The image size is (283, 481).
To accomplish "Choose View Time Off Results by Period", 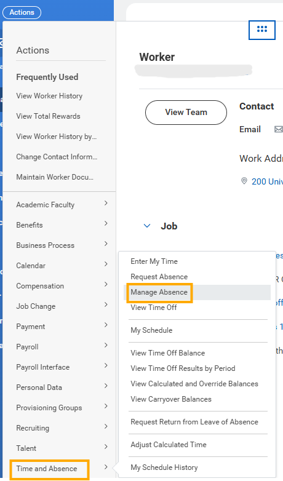I will [x=183, y=368].
